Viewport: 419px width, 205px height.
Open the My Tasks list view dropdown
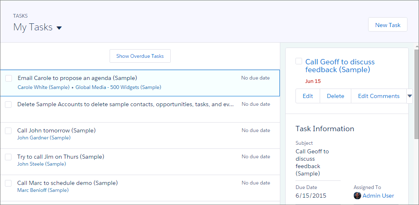59,28
